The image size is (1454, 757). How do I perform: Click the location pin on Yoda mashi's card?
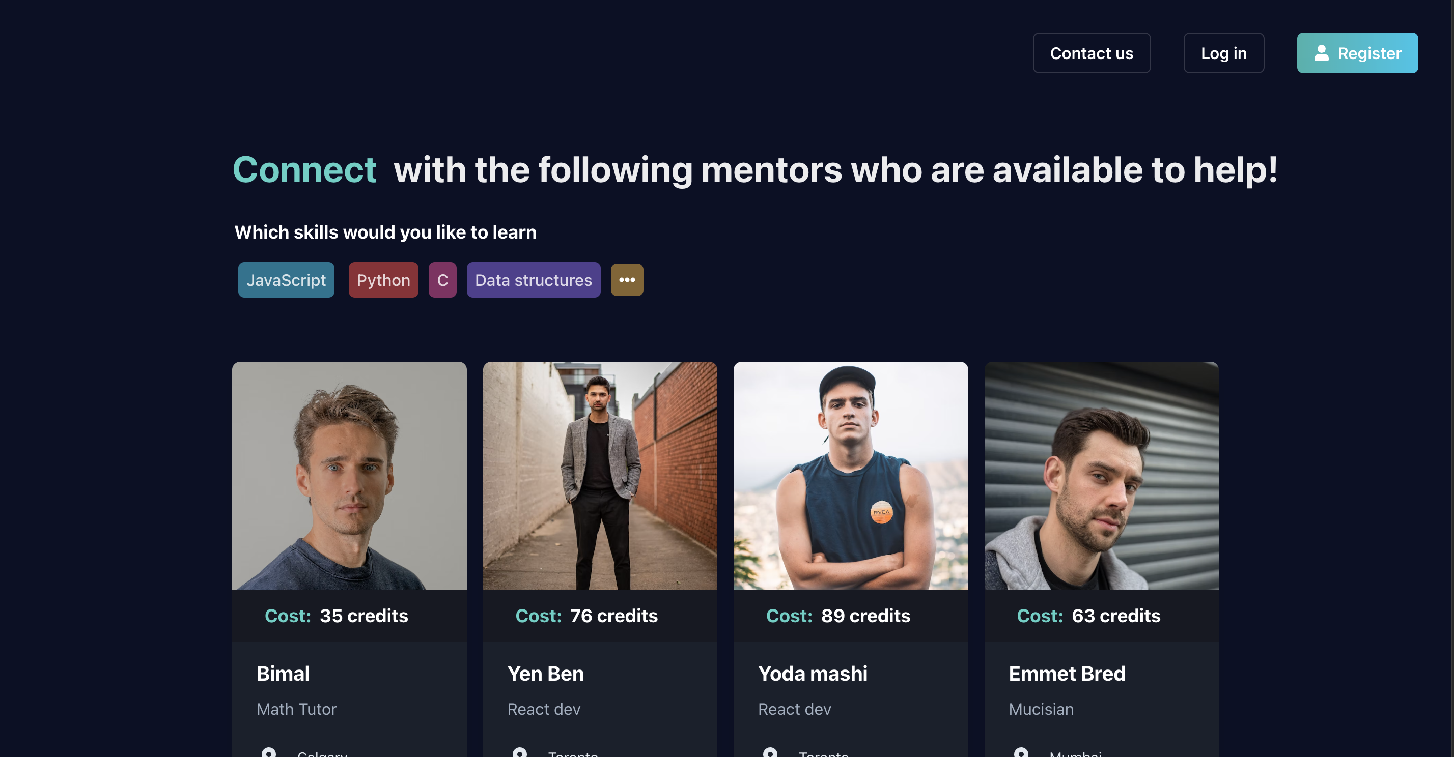pyautogui.click(x=770, y=752)
